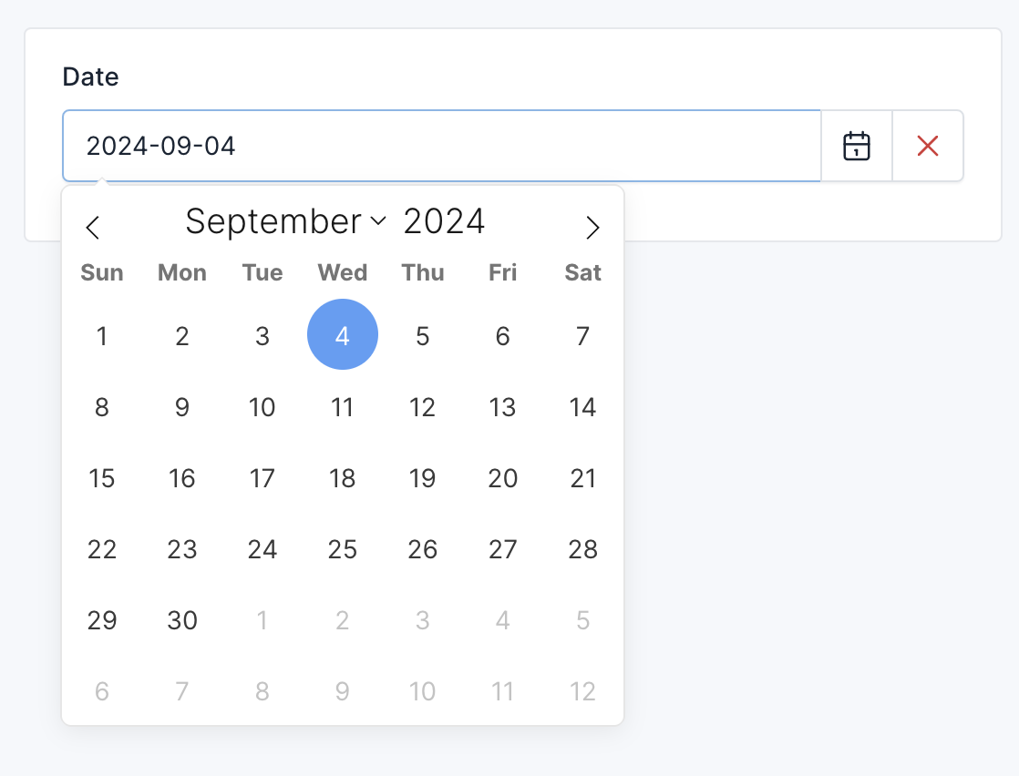Select September 27 in the calendar
The width and height of the screenshot is (1019, 776).
tap(502, 549)
